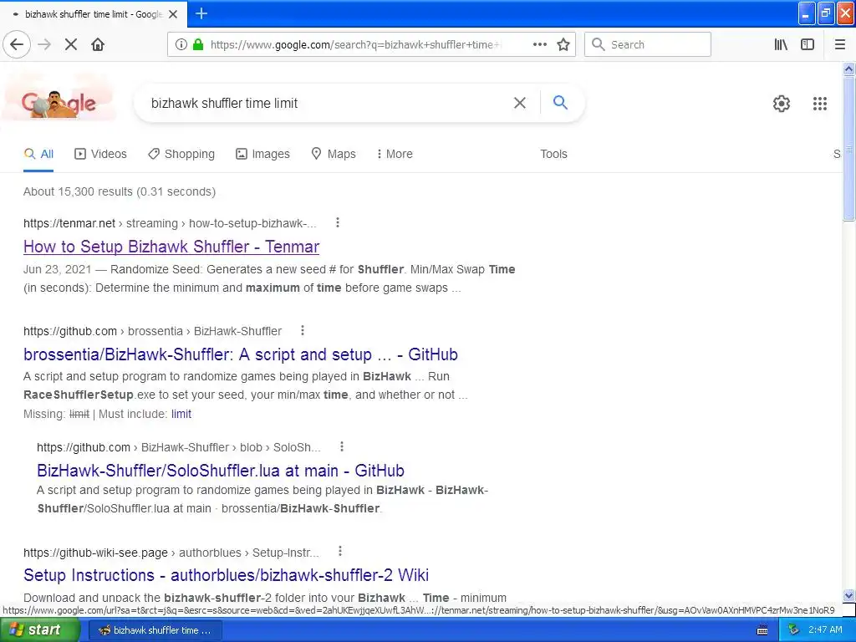Show site information icon in address bar
Viewport: 856px width, 642px height.
181,45
